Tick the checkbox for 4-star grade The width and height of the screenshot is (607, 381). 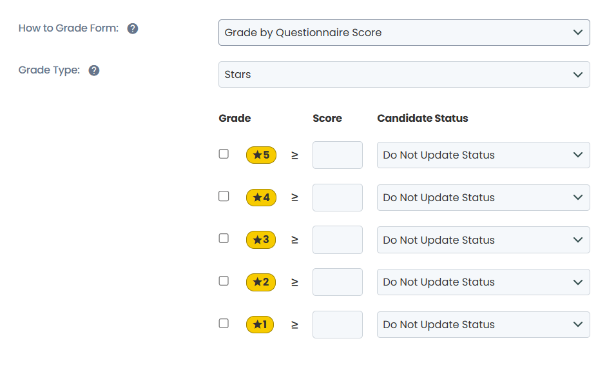click(224, 197)
